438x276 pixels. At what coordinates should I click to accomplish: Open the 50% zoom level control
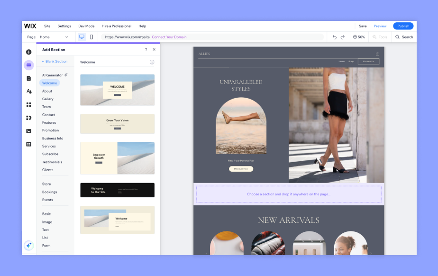pos(359,37)
